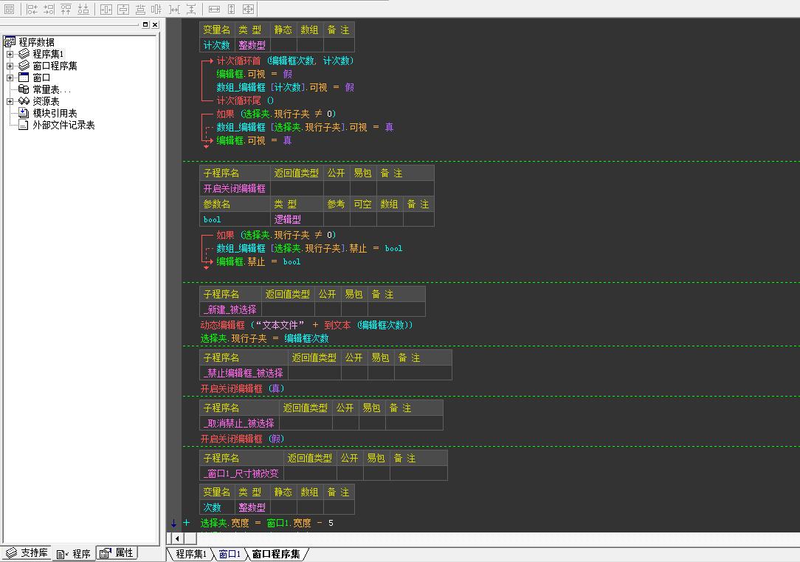The width and height of the screenshot is (800, 562).
Task: Expand the 窗口 tree node
Action: [10, 78]
